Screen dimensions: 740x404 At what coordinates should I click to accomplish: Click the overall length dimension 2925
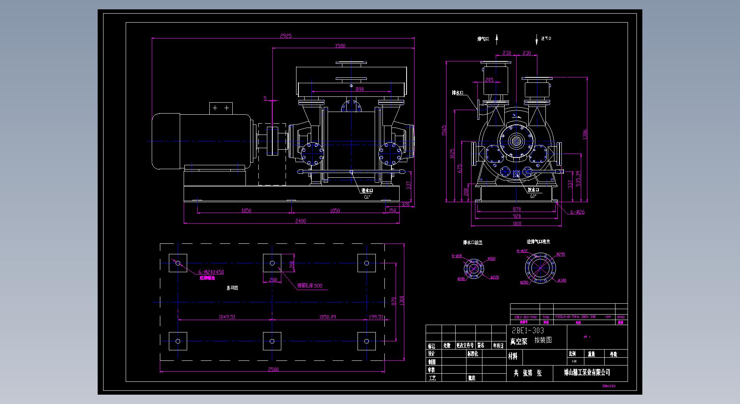tap(286, 36)
